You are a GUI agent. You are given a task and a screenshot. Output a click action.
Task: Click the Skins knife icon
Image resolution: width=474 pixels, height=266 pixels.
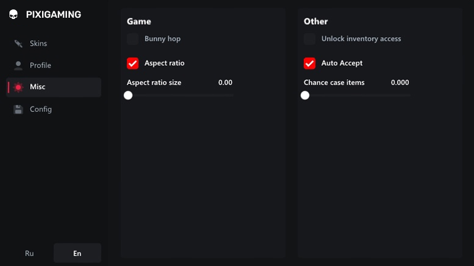coord(18,43)
